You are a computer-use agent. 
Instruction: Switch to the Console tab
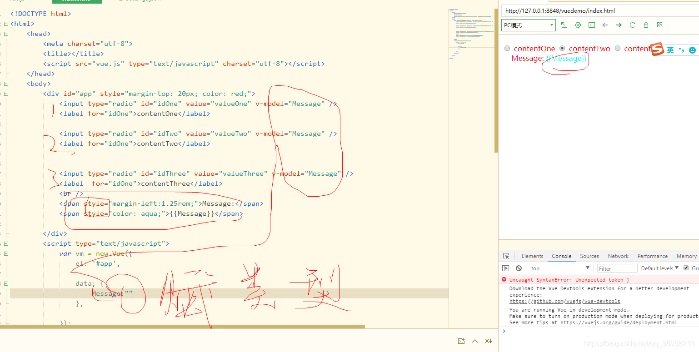tap(562, 256)
